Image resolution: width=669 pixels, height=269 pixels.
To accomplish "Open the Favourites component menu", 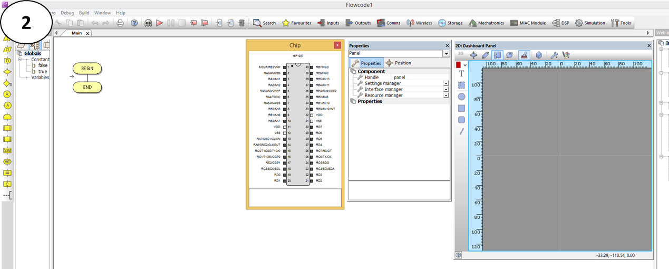I will pos(297,23).
